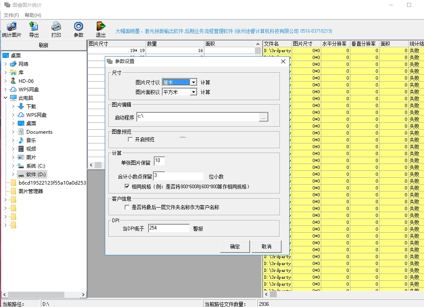Screen dimensions: 424x307
Task: Open the 图片面积以 unit dropdown
Action: [x=193, y=92]
